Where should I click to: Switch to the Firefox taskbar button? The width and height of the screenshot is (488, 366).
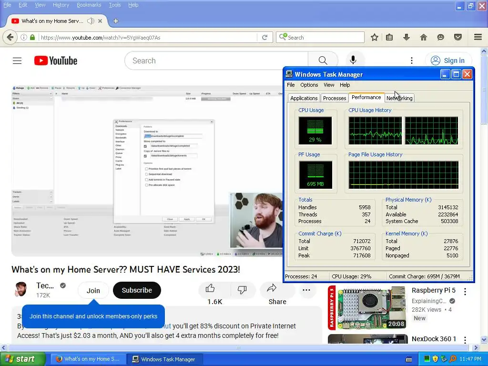pyautogui.click(x=88, y=359)
